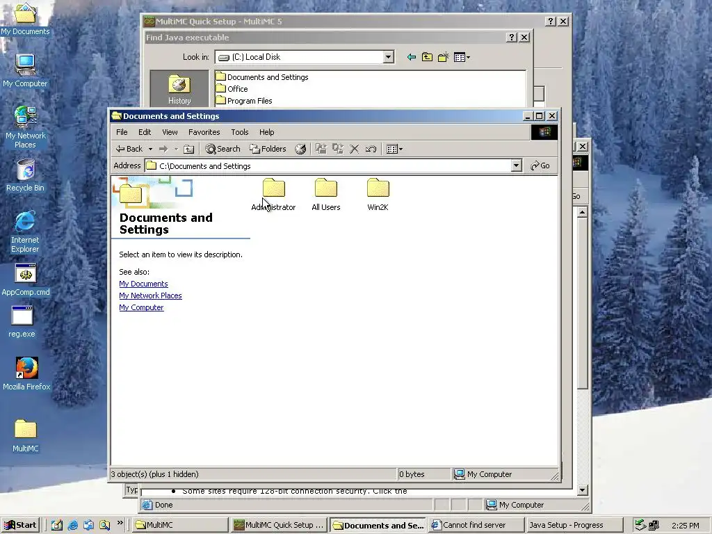Select Program Files in file dialog list
Image resolution: width=712 pixels, height=534 pixels.
[244, 101]
